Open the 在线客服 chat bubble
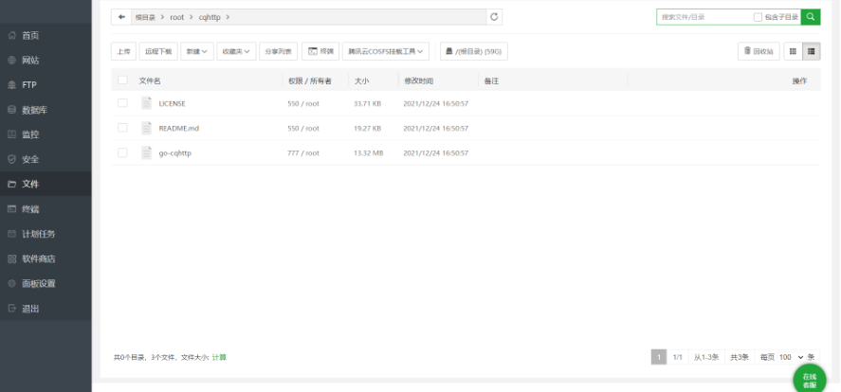The image size is (841, 392). point(810,380)
